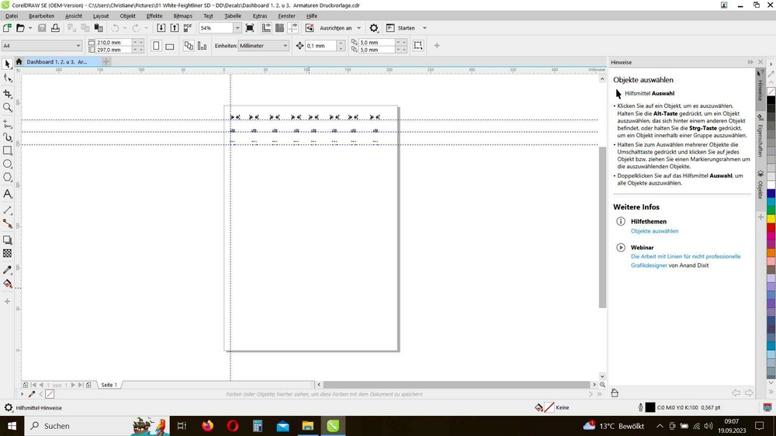Select the Zoom magnifier tool

click(8, 108)
